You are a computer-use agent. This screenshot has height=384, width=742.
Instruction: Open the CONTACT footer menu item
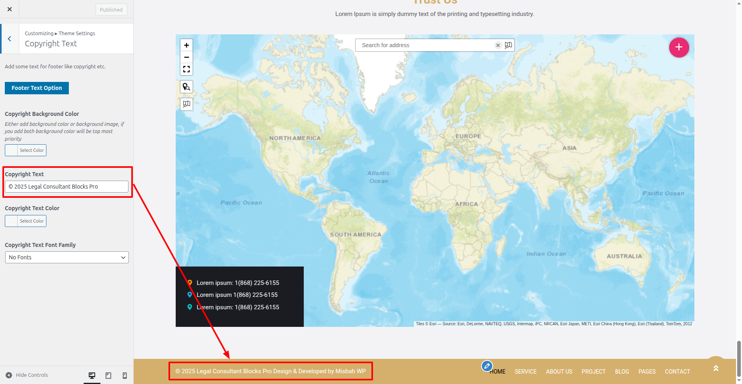pyautogui.click(x=677, y=372)
